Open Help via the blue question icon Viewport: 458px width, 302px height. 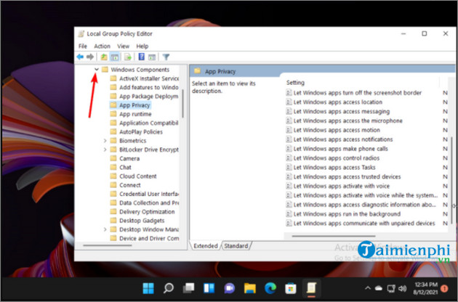tap(142, 57)
